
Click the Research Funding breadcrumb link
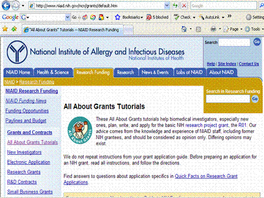click(x=37, y=82)
